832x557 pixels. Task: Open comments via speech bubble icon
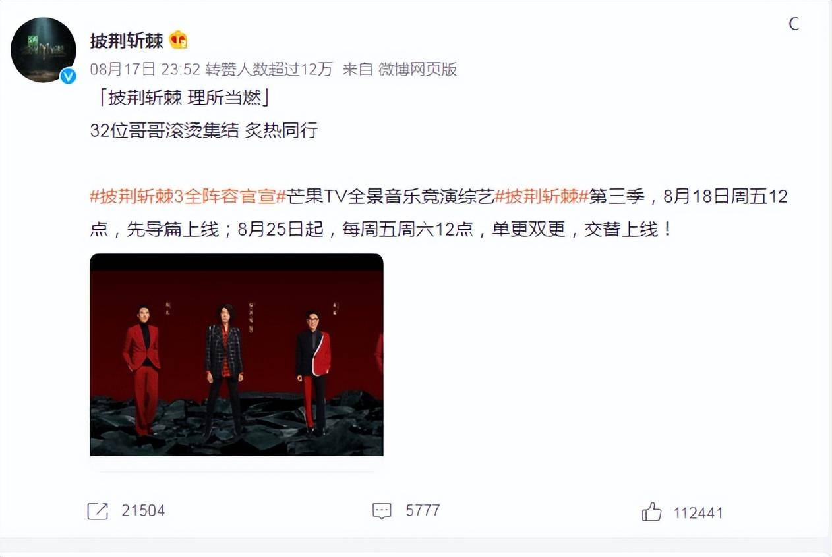382,512
